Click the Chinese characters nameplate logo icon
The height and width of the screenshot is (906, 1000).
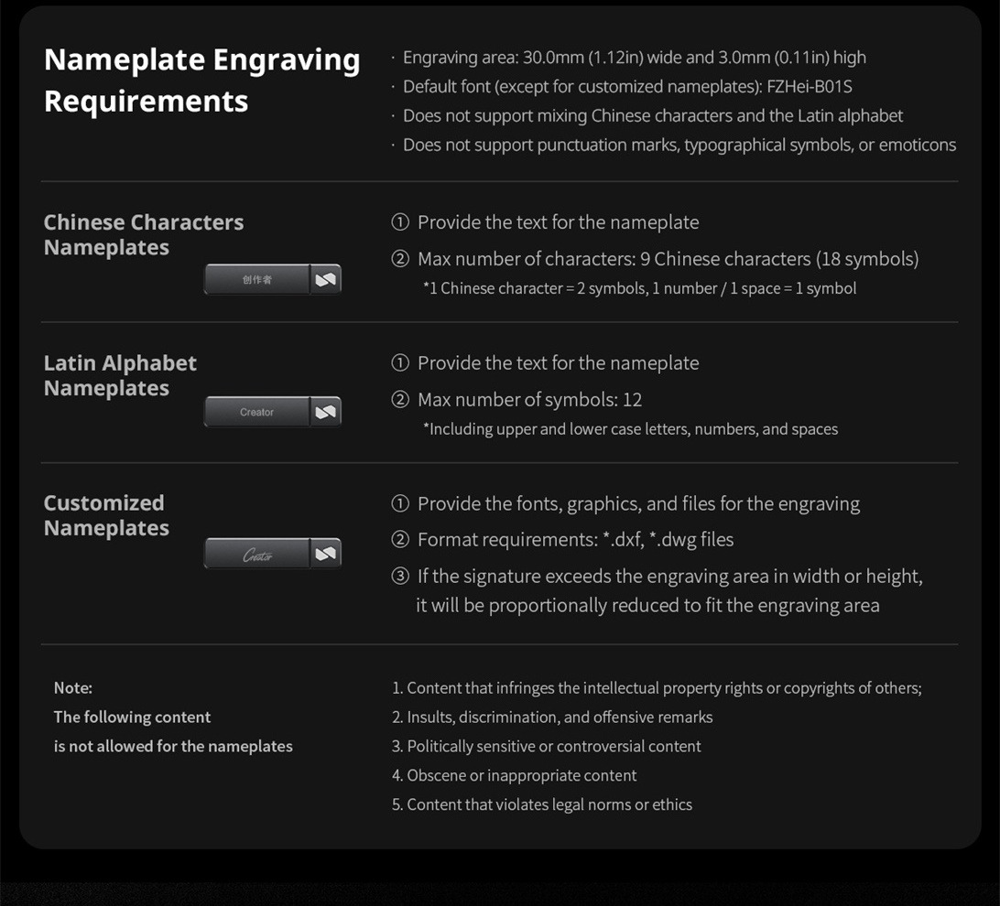coord(326,280)
